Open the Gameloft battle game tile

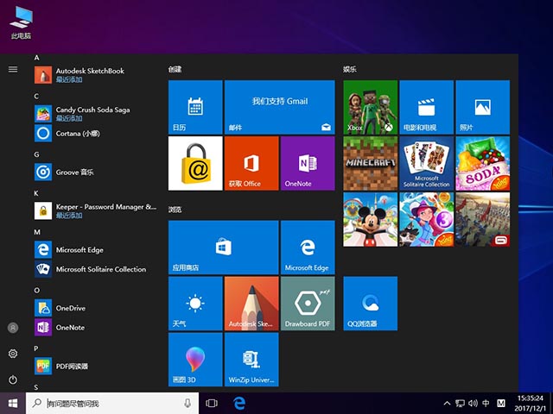[x=482, y=219]
